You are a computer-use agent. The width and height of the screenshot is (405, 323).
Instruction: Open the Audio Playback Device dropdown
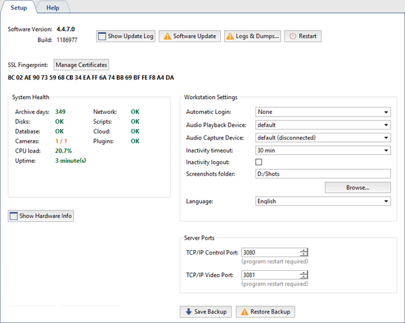pos(322,125)
